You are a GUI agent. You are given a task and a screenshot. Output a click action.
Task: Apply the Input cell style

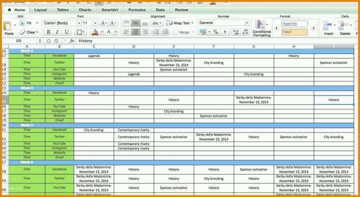pyautogui.click(x=294, y=32)
